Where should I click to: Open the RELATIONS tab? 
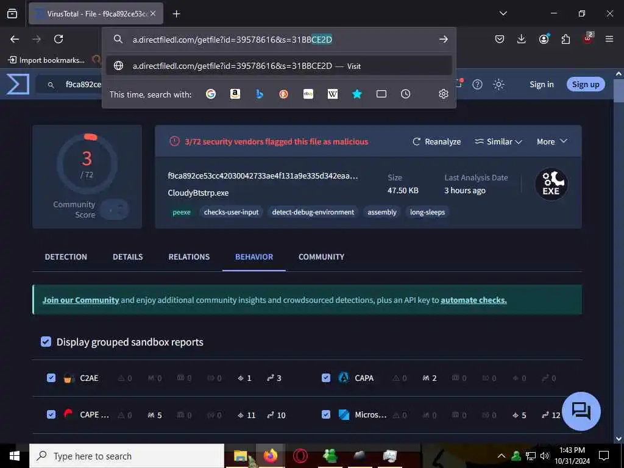(x=189, y=257)
